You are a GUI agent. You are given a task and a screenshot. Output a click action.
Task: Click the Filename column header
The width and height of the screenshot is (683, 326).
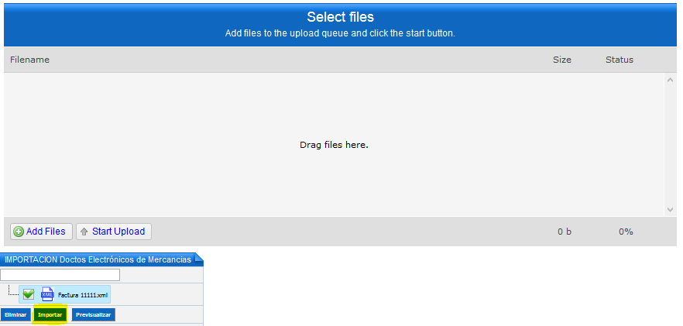coord(29,60)
